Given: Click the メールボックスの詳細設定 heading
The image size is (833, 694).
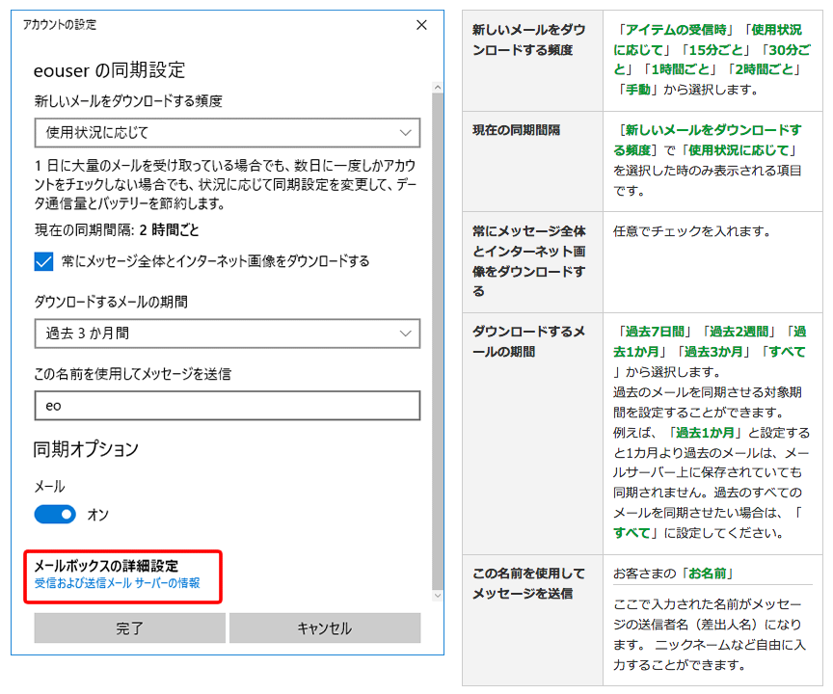Looking at the screenshot, I should tap(106, 566).
